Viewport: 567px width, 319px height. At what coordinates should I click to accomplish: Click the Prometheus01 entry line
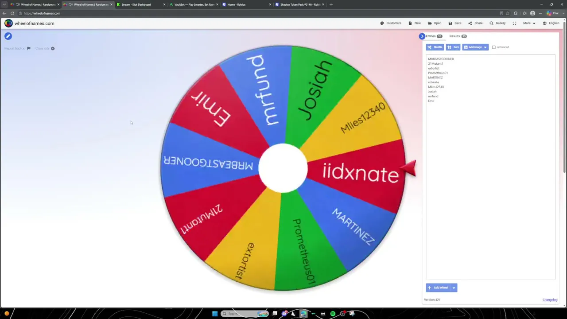tap(438, 73)
